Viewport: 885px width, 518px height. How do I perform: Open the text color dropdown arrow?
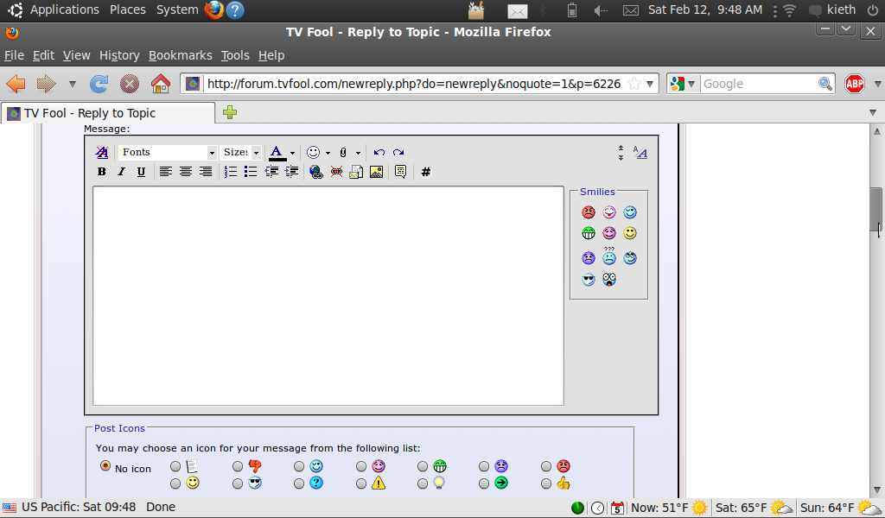pos(292,153)
